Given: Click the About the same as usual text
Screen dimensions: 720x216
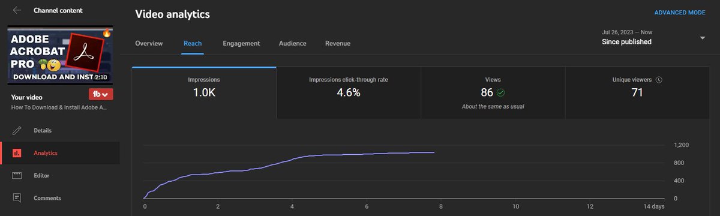Looking at the screenshot, I should click(493, 107).
